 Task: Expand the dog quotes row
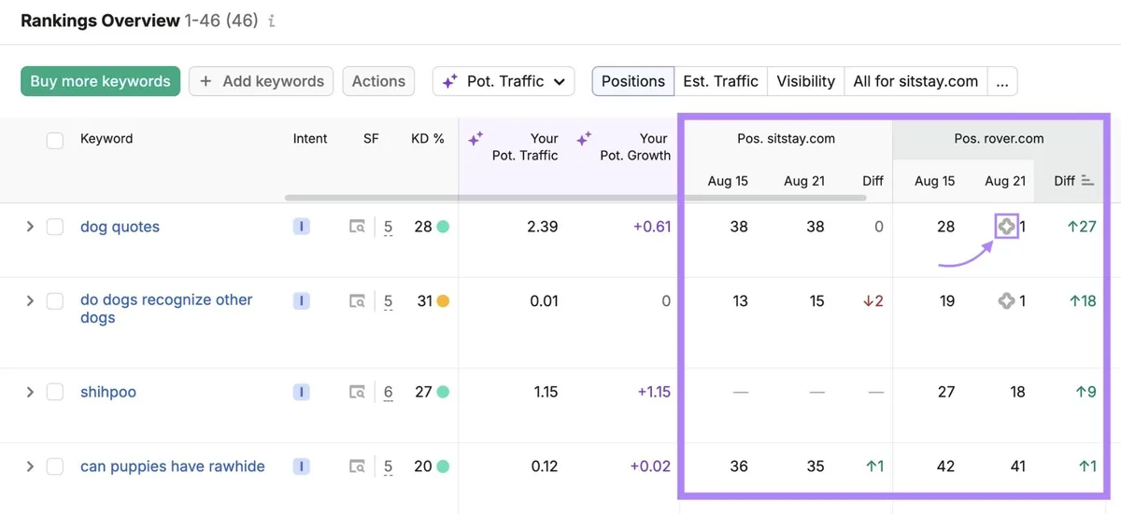(30, 227)
